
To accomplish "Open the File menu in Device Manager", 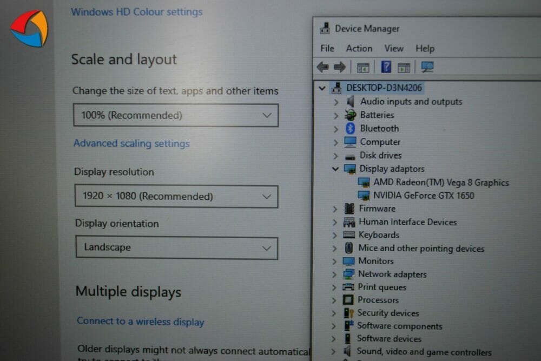I will (x=327, y=48).
